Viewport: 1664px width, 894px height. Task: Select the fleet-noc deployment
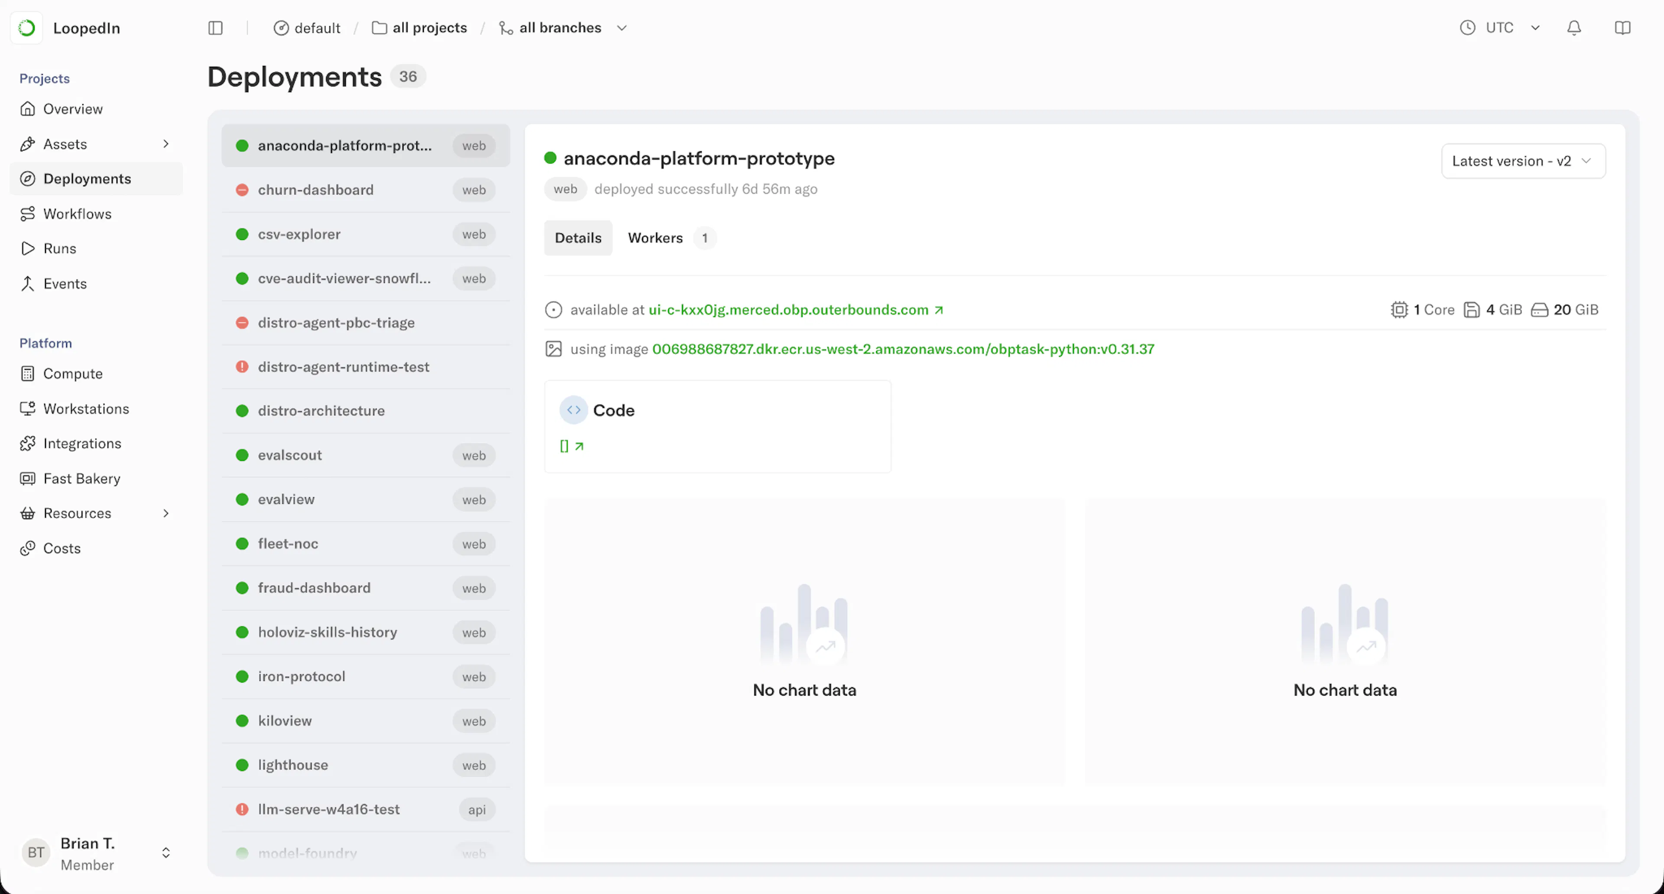366,544
